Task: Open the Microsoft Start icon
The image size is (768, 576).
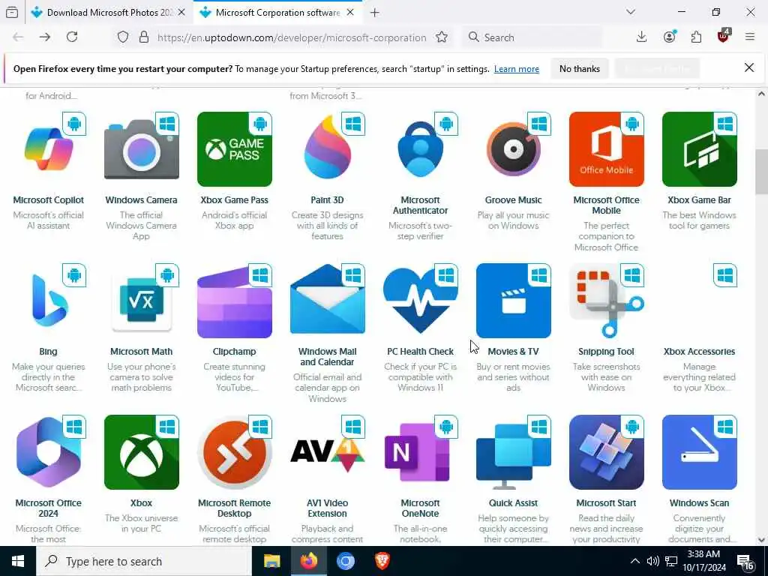Action: pyautogui.click(x=606, y=452)
